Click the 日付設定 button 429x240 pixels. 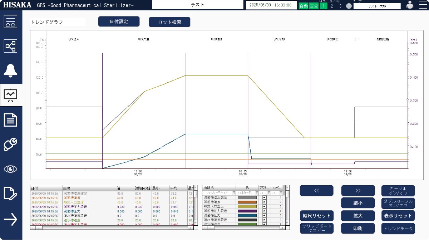click(119, 21)
